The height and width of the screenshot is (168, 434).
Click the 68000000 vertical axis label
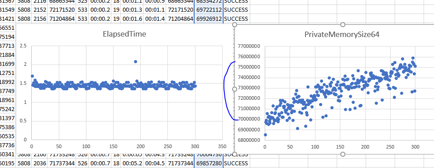point(249,140)
